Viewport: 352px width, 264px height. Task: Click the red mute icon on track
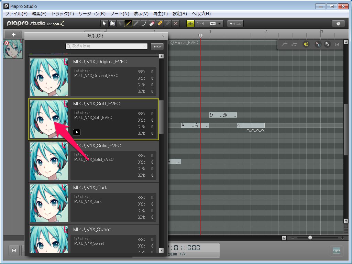pos(7,43)
